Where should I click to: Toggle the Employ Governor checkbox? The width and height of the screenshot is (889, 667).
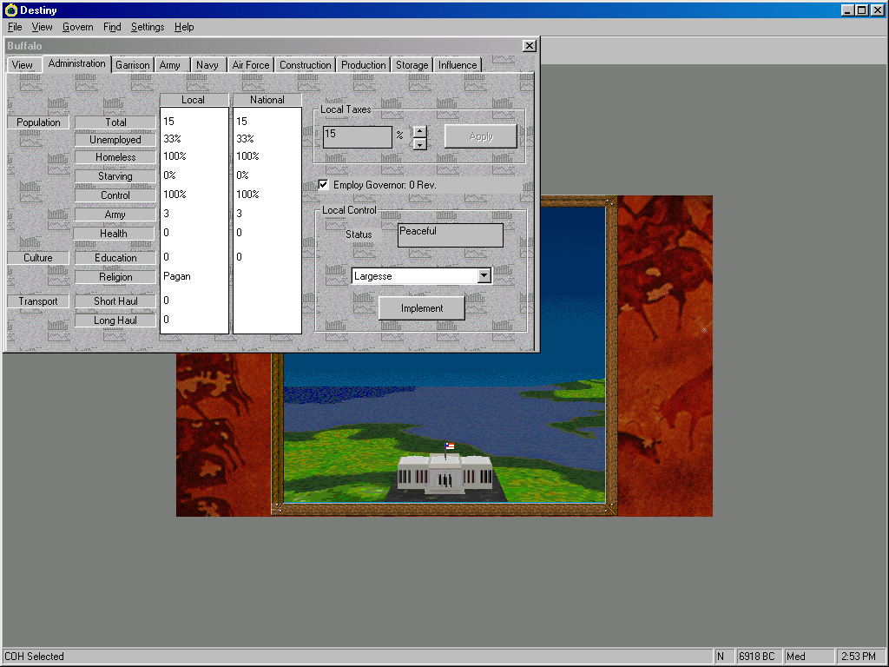coord(323,184)
